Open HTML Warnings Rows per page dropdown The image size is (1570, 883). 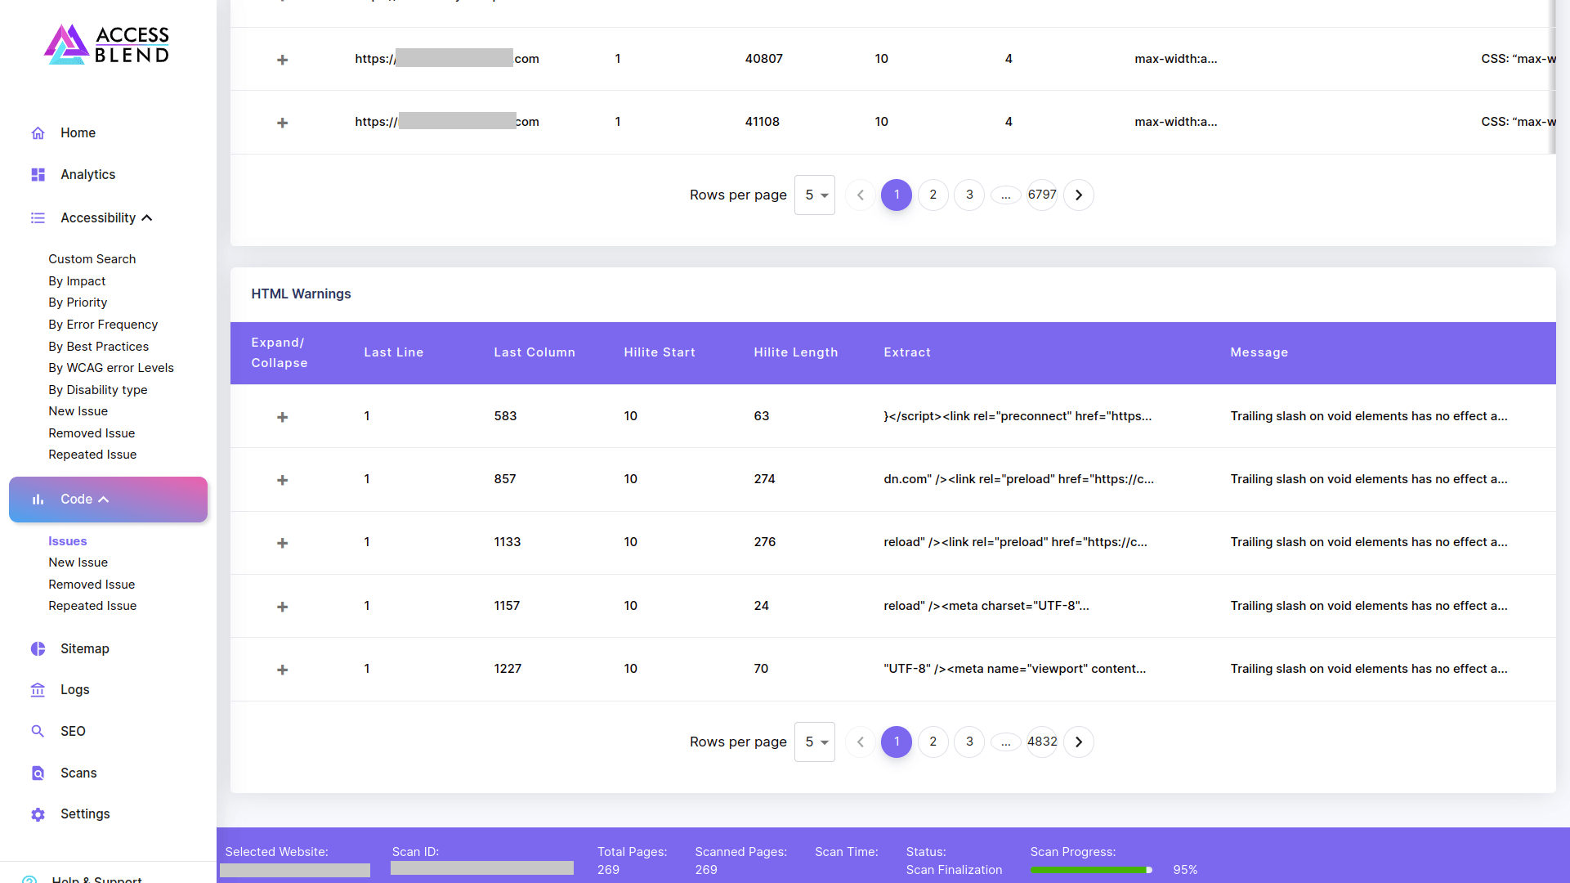[x=815, y=742]
